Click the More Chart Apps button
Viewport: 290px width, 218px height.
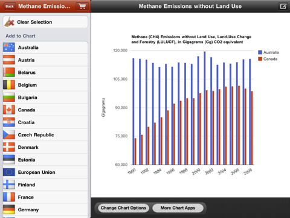pos(178,208)
